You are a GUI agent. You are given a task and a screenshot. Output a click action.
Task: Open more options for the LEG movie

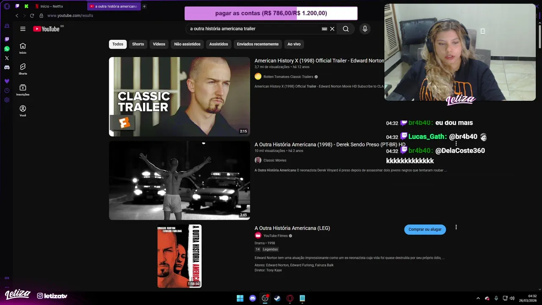click(456, 227)
